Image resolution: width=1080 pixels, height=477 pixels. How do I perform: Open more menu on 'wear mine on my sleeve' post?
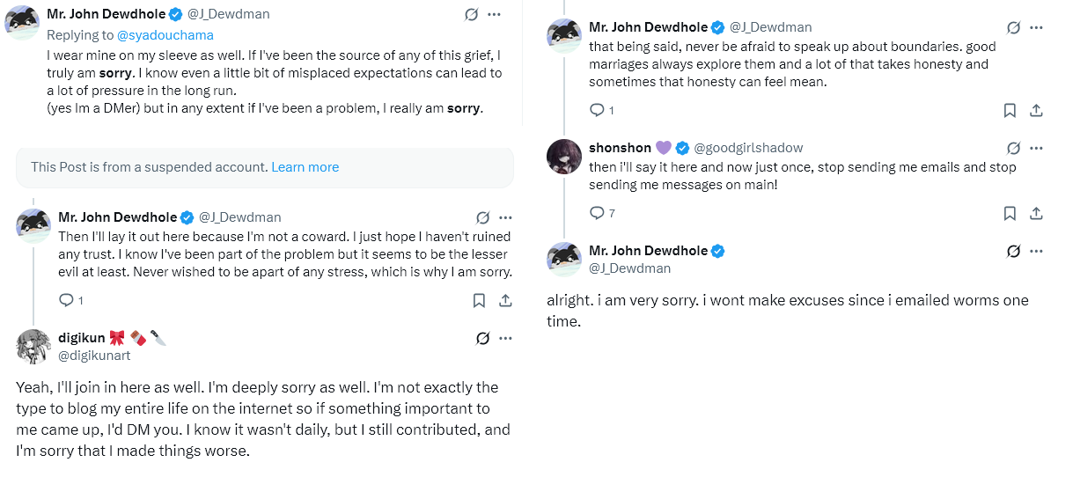[x=495, y=14]
